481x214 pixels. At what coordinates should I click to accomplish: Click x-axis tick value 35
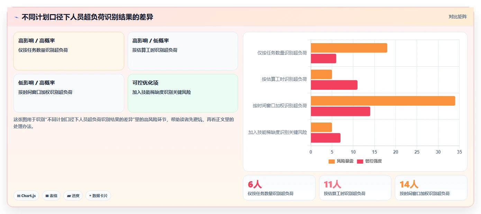(459, 152)
